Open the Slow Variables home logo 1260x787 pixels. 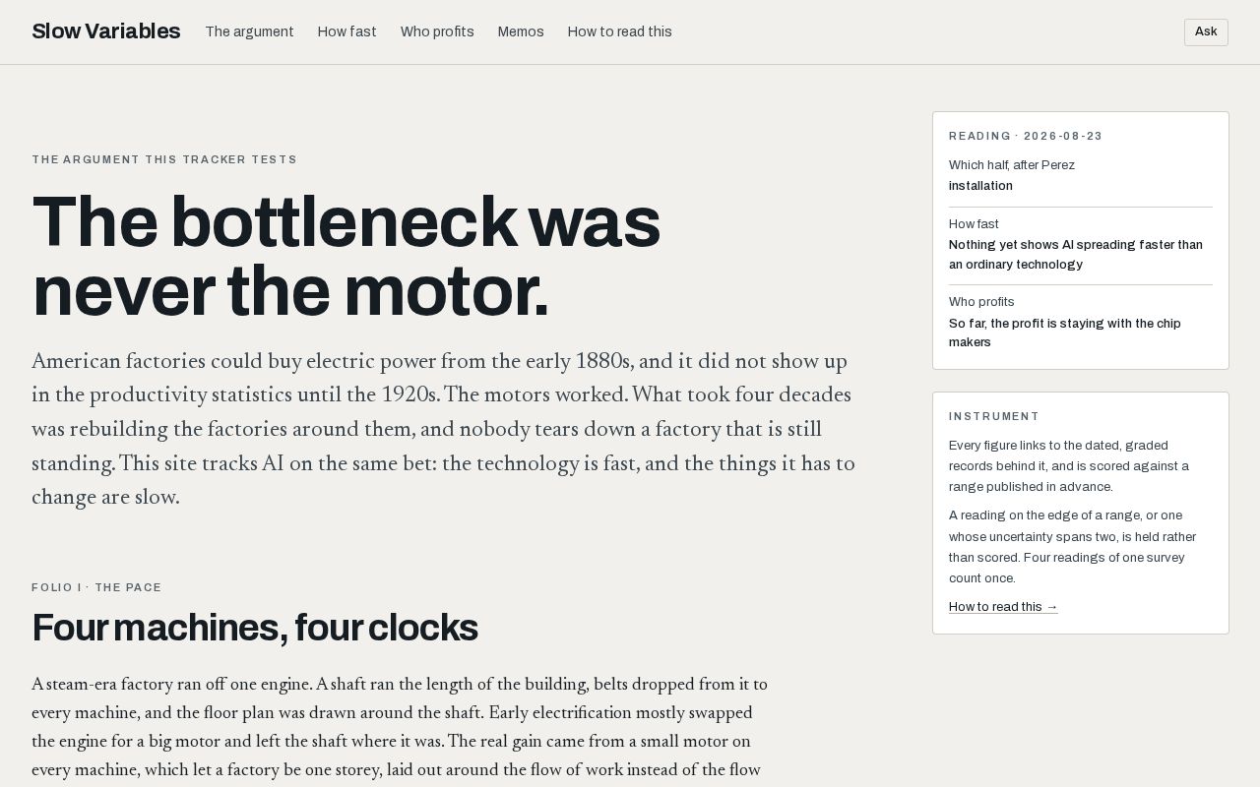click(x=105, y=31)
